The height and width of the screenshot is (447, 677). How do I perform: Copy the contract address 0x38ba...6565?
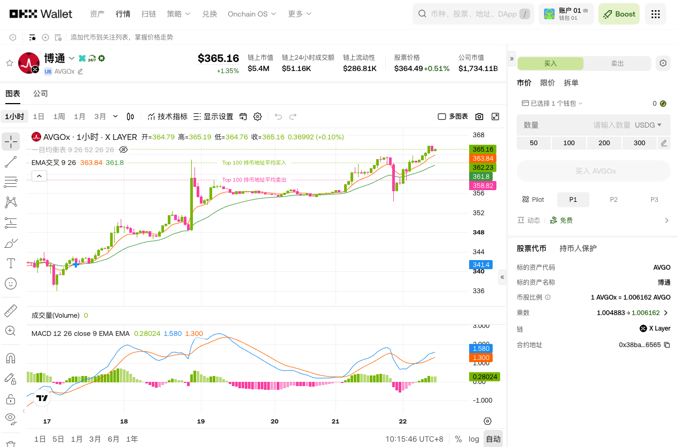(x=666, y=345)
